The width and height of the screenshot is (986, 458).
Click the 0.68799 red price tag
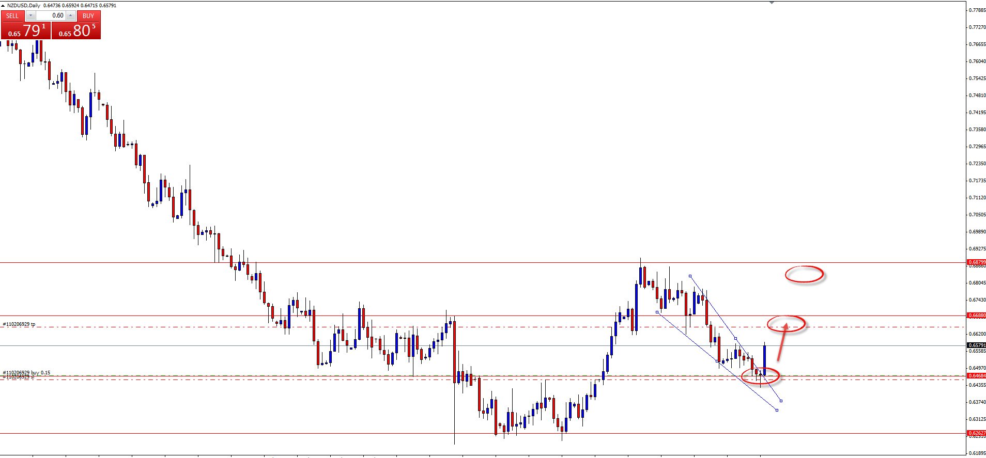coord(976,262)
